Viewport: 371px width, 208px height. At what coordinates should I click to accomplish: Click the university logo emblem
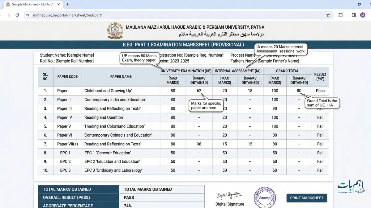(115, 31)
